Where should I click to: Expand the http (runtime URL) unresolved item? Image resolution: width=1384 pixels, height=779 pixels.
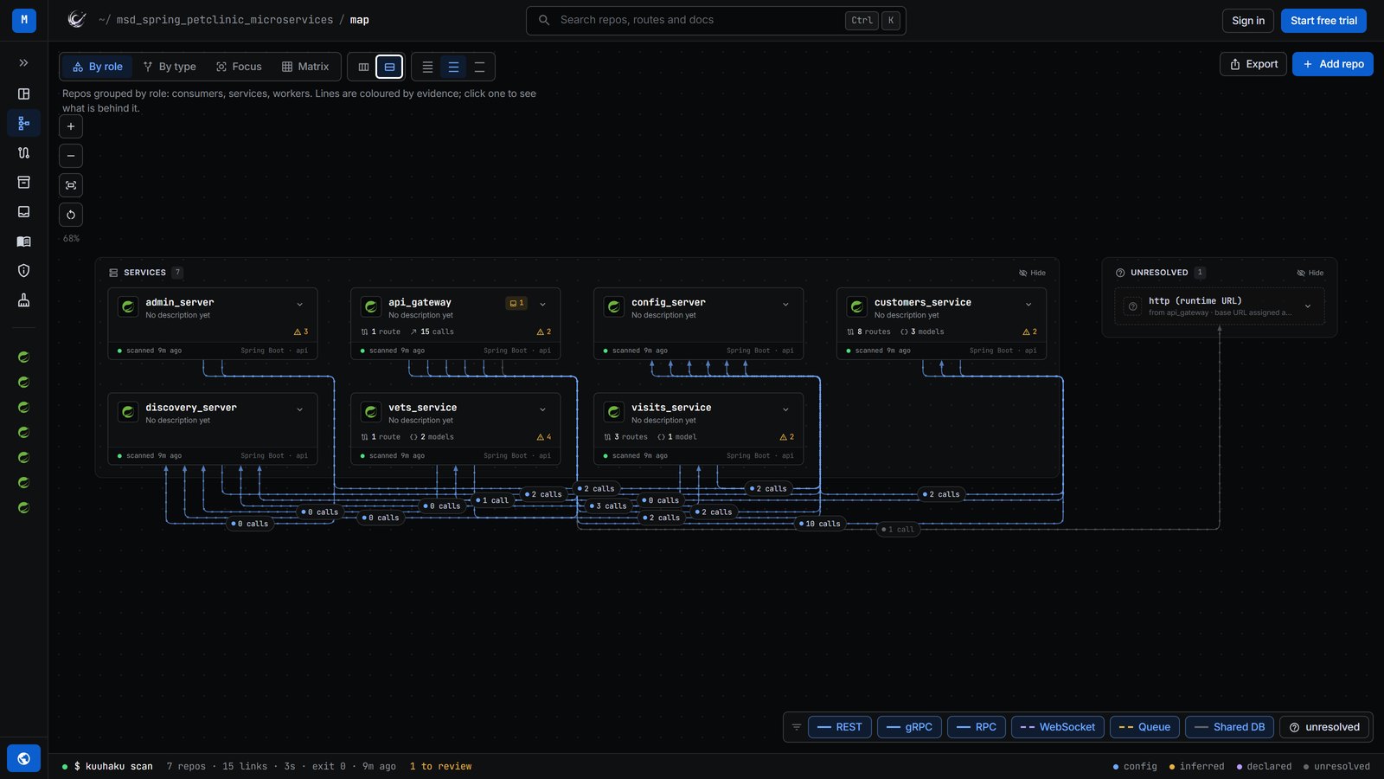click(x=1308, y=306)
